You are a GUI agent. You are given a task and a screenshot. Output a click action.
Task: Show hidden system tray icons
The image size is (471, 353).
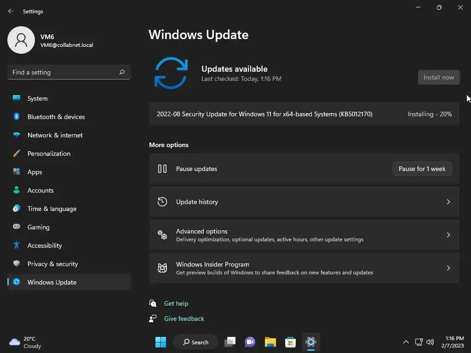406,342
